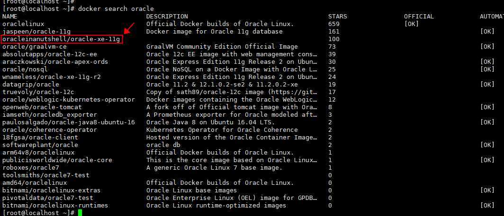Click the DESCRIPTION column header

point(167,16)
